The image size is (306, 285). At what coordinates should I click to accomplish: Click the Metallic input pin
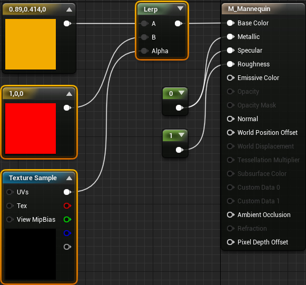tap(231, 37)
